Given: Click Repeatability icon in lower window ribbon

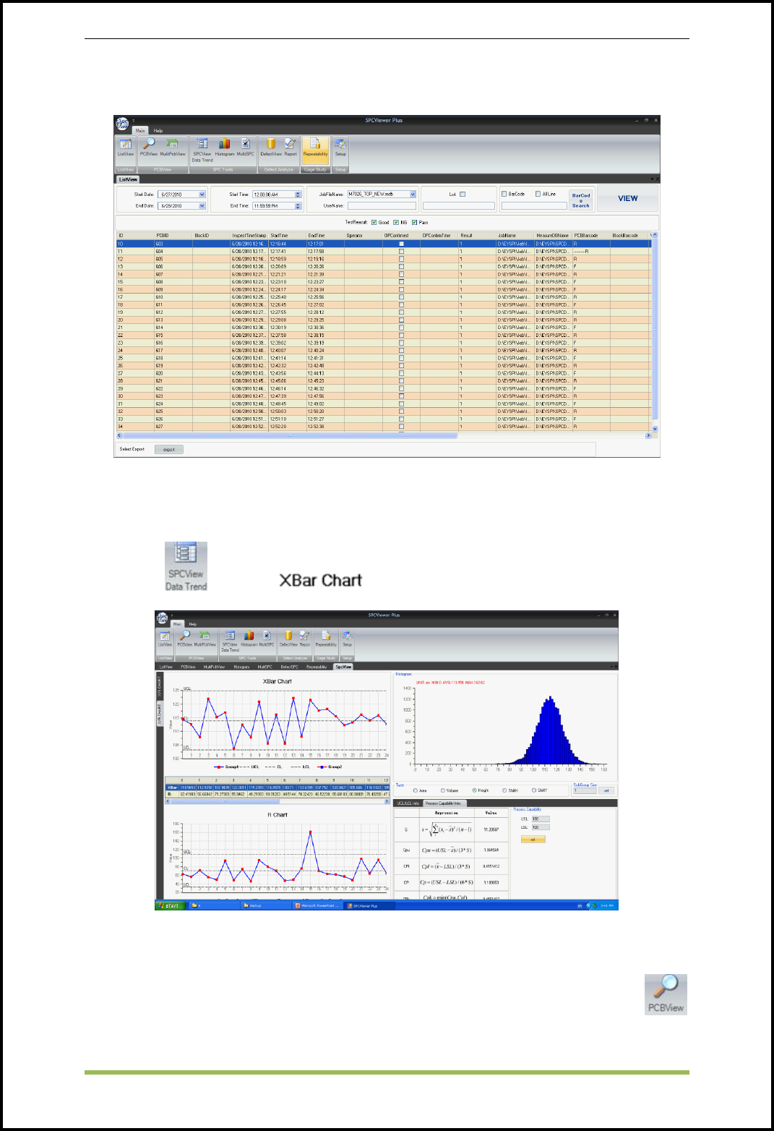Looking at the screenshot, I should pyautogui.click(x=326, y=639).
